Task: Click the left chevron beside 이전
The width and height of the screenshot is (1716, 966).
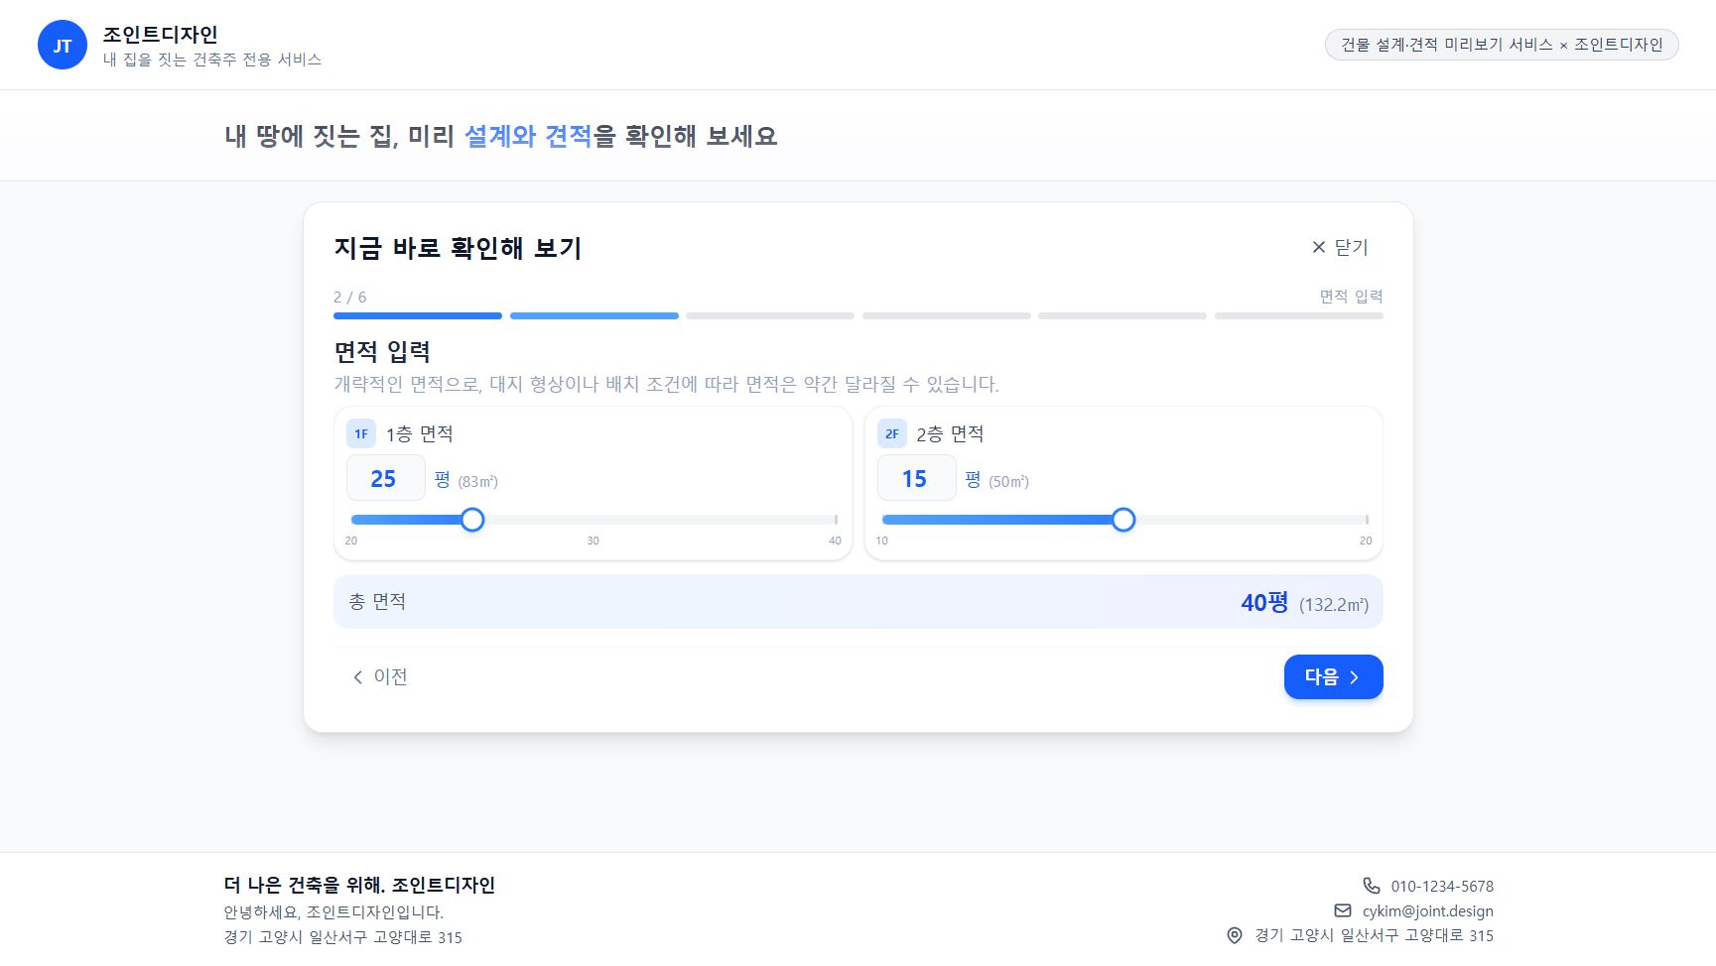Action: click(357, 677)
